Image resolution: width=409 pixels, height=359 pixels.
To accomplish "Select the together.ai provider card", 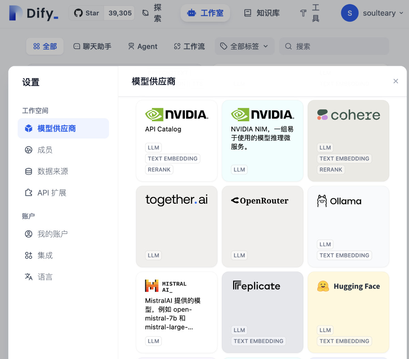I will (177, 227).
